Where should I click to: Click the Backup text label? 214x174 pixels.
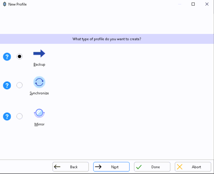pyautogui.click(x=39, y=65)
